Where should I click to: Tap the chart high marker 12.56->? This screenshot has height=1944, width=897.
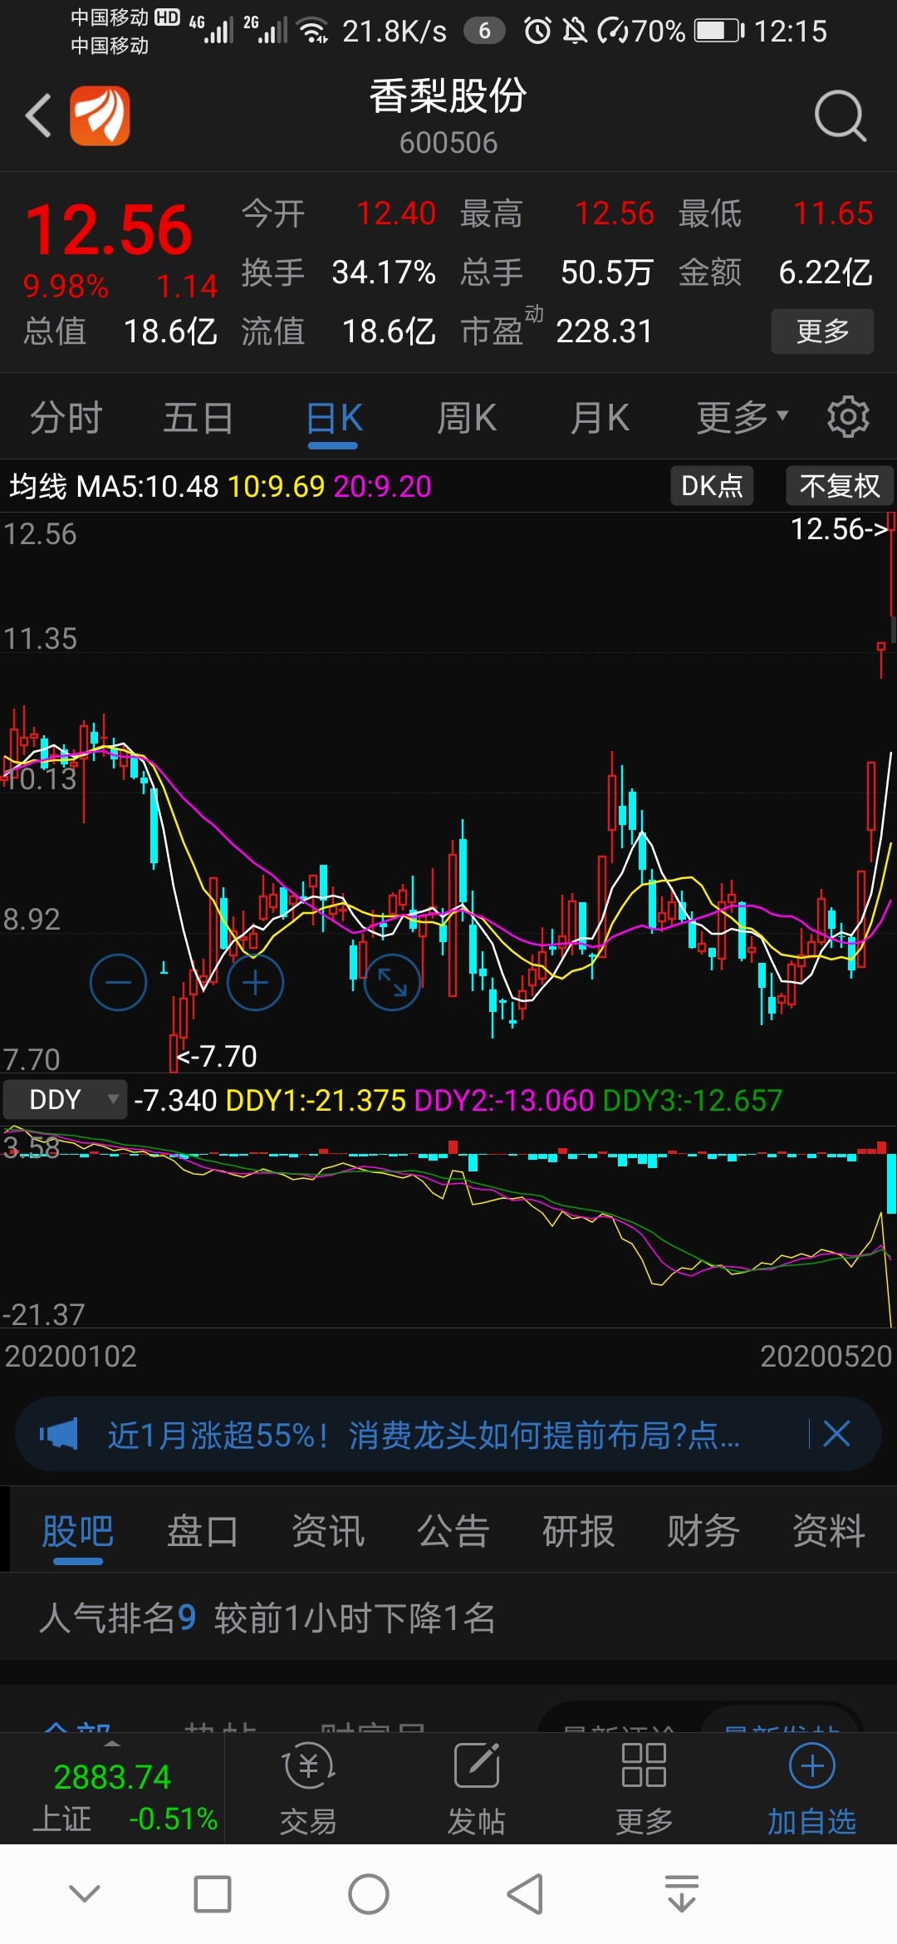pyautogui.click(x=839, y=529)
